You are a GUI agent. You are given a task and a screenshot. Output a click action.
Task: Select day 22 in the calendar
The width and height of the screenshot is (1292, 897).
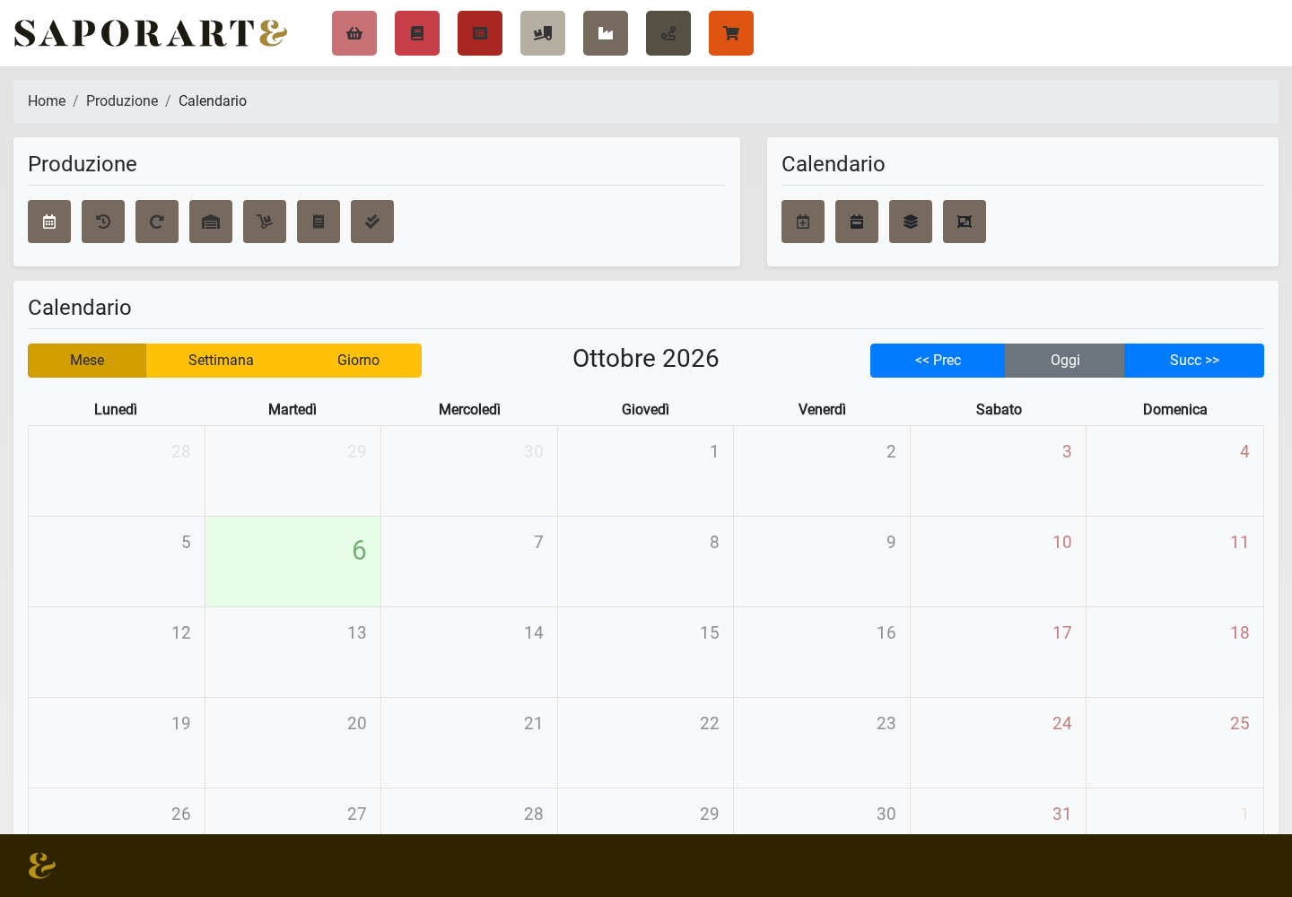(x=645, y=743)
